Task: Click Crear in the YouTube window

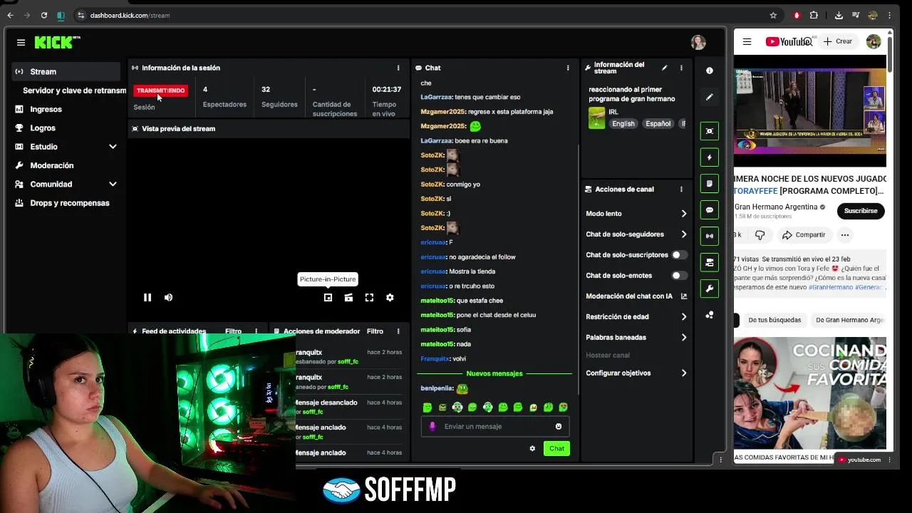Action: 838,41
